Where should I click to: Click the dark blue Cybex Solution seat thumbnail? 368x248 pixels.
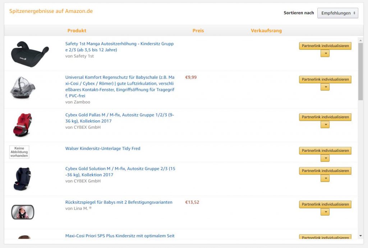click(x=23, y=179)
